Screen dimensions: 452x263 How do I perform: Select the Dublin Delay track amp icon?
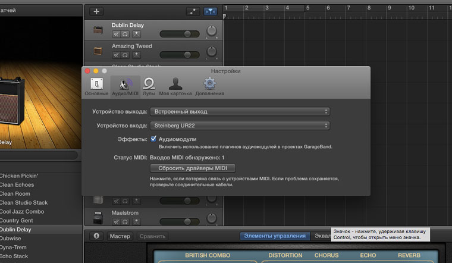tap(98, 30)
